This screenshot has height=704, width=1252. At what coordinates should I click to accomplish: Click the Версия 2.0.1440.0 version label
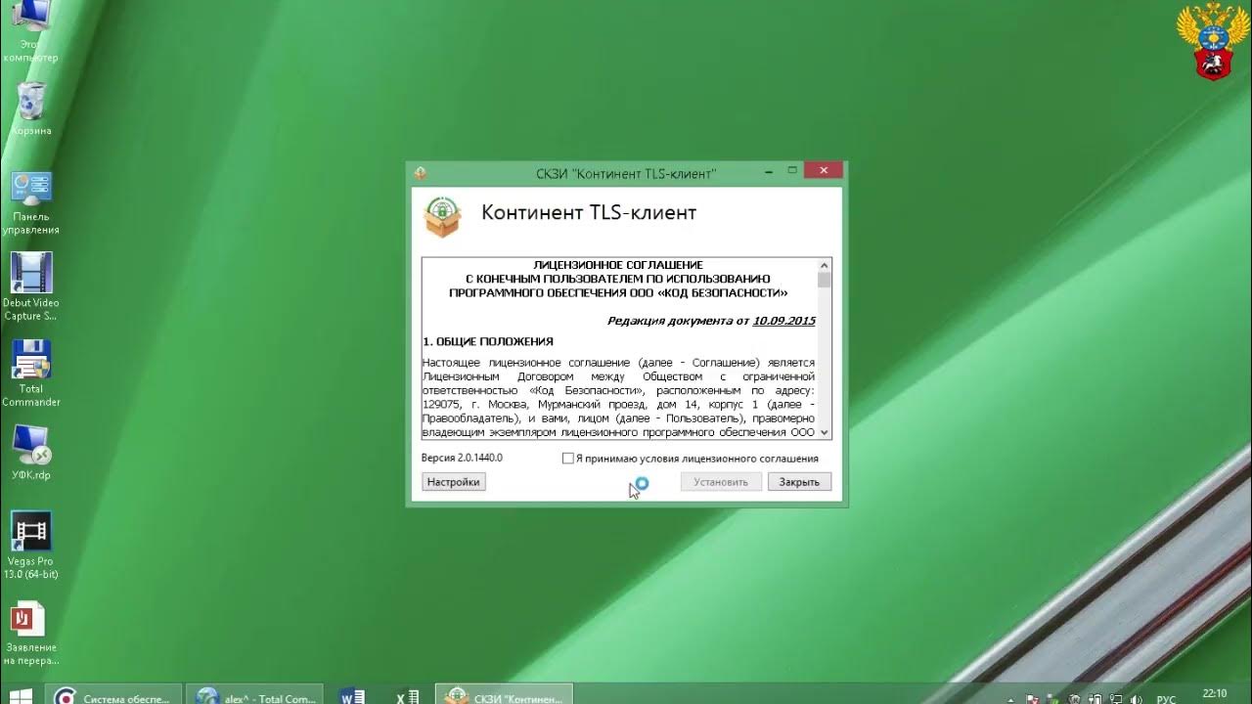(x=462, y=458)
